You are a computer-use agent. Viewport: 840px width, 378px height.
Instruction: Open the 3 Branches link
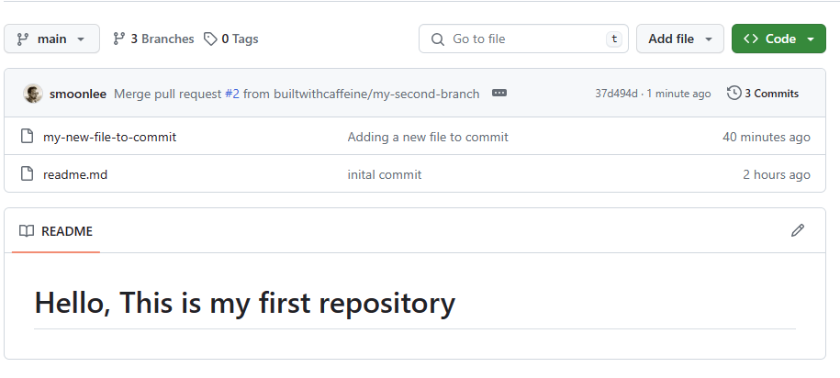coord(153,39)
